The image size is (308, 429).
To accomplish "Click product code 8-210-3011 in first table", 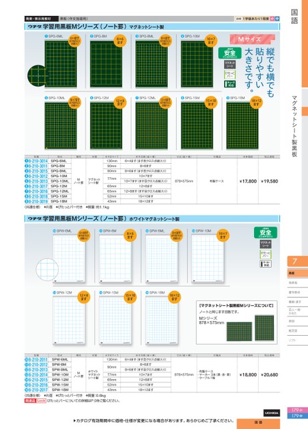I will 37,166.
